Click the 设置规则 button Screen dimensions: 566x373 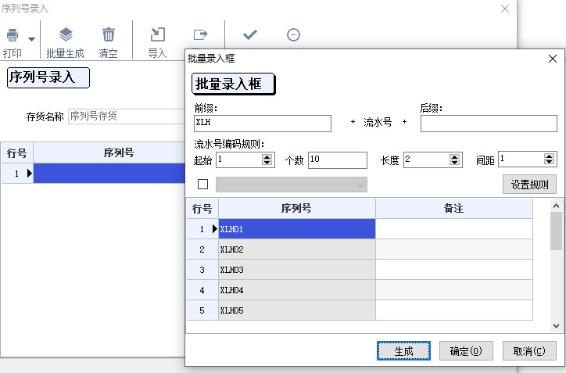click(529, 185)
